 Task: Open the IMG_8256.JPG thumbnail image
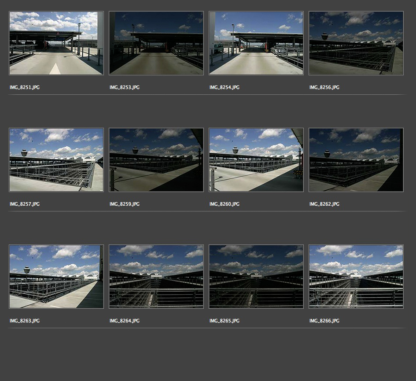(356, 43)
